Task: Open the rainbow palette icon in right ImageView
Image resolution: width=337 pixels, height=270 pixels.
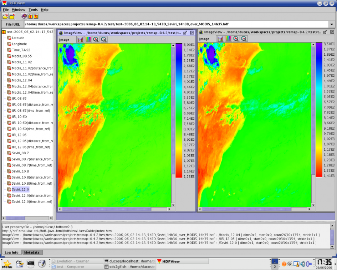Action: point(228,39)
